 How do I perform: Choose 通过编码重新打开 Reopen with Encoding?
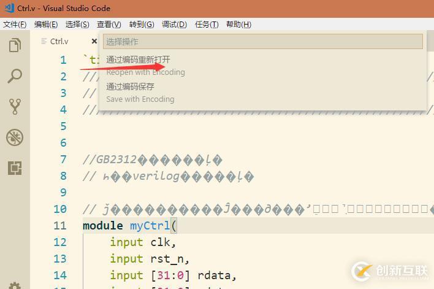[263, 66]
